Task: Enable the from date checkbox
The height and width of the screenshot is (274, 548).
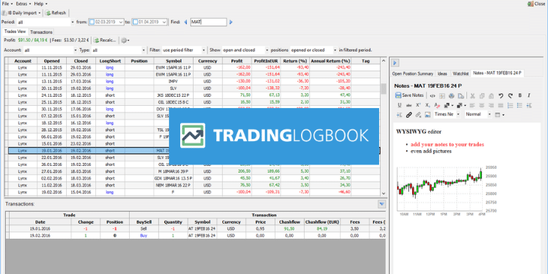Action: pos(92,22)
